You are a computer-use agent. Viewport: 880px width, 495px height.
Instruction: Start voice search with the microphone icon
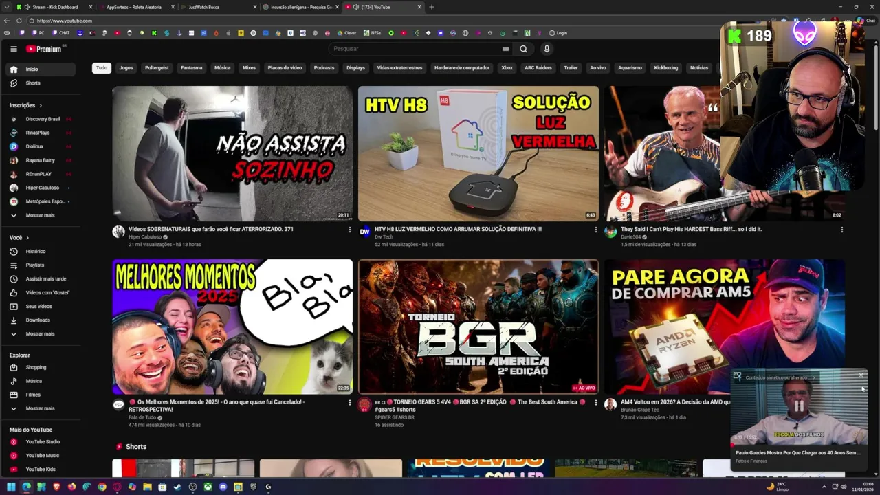point(547,49)
